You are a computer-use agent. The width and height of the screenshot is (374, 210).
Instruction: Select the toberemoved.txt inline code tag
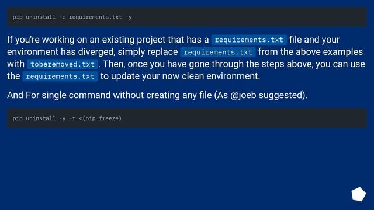(x=63, y=64)
